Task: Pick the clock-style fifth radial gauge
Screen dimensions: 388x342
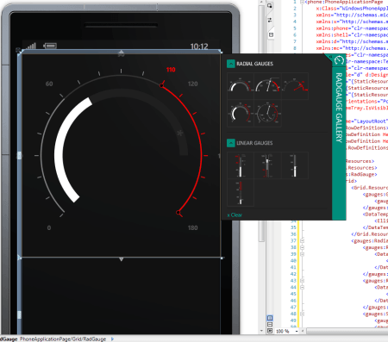Action: coord(267,113)
